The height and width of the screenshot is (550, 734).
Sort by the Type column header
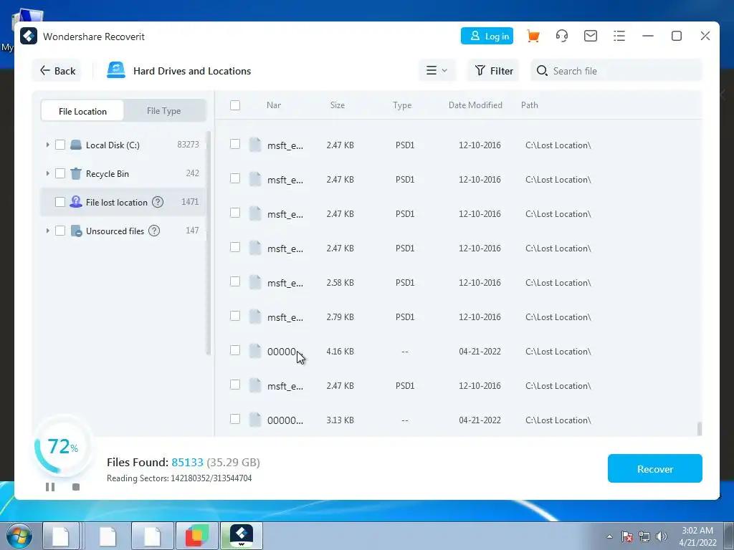tap(402, 105)
